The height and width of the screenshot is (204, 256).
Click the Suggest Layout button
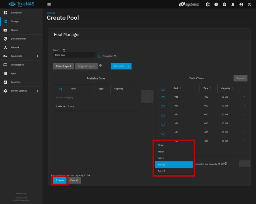tap(86, 66)
